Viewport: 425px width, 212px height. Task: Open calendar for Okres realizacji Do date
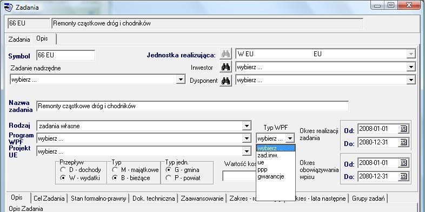[403, 142]
